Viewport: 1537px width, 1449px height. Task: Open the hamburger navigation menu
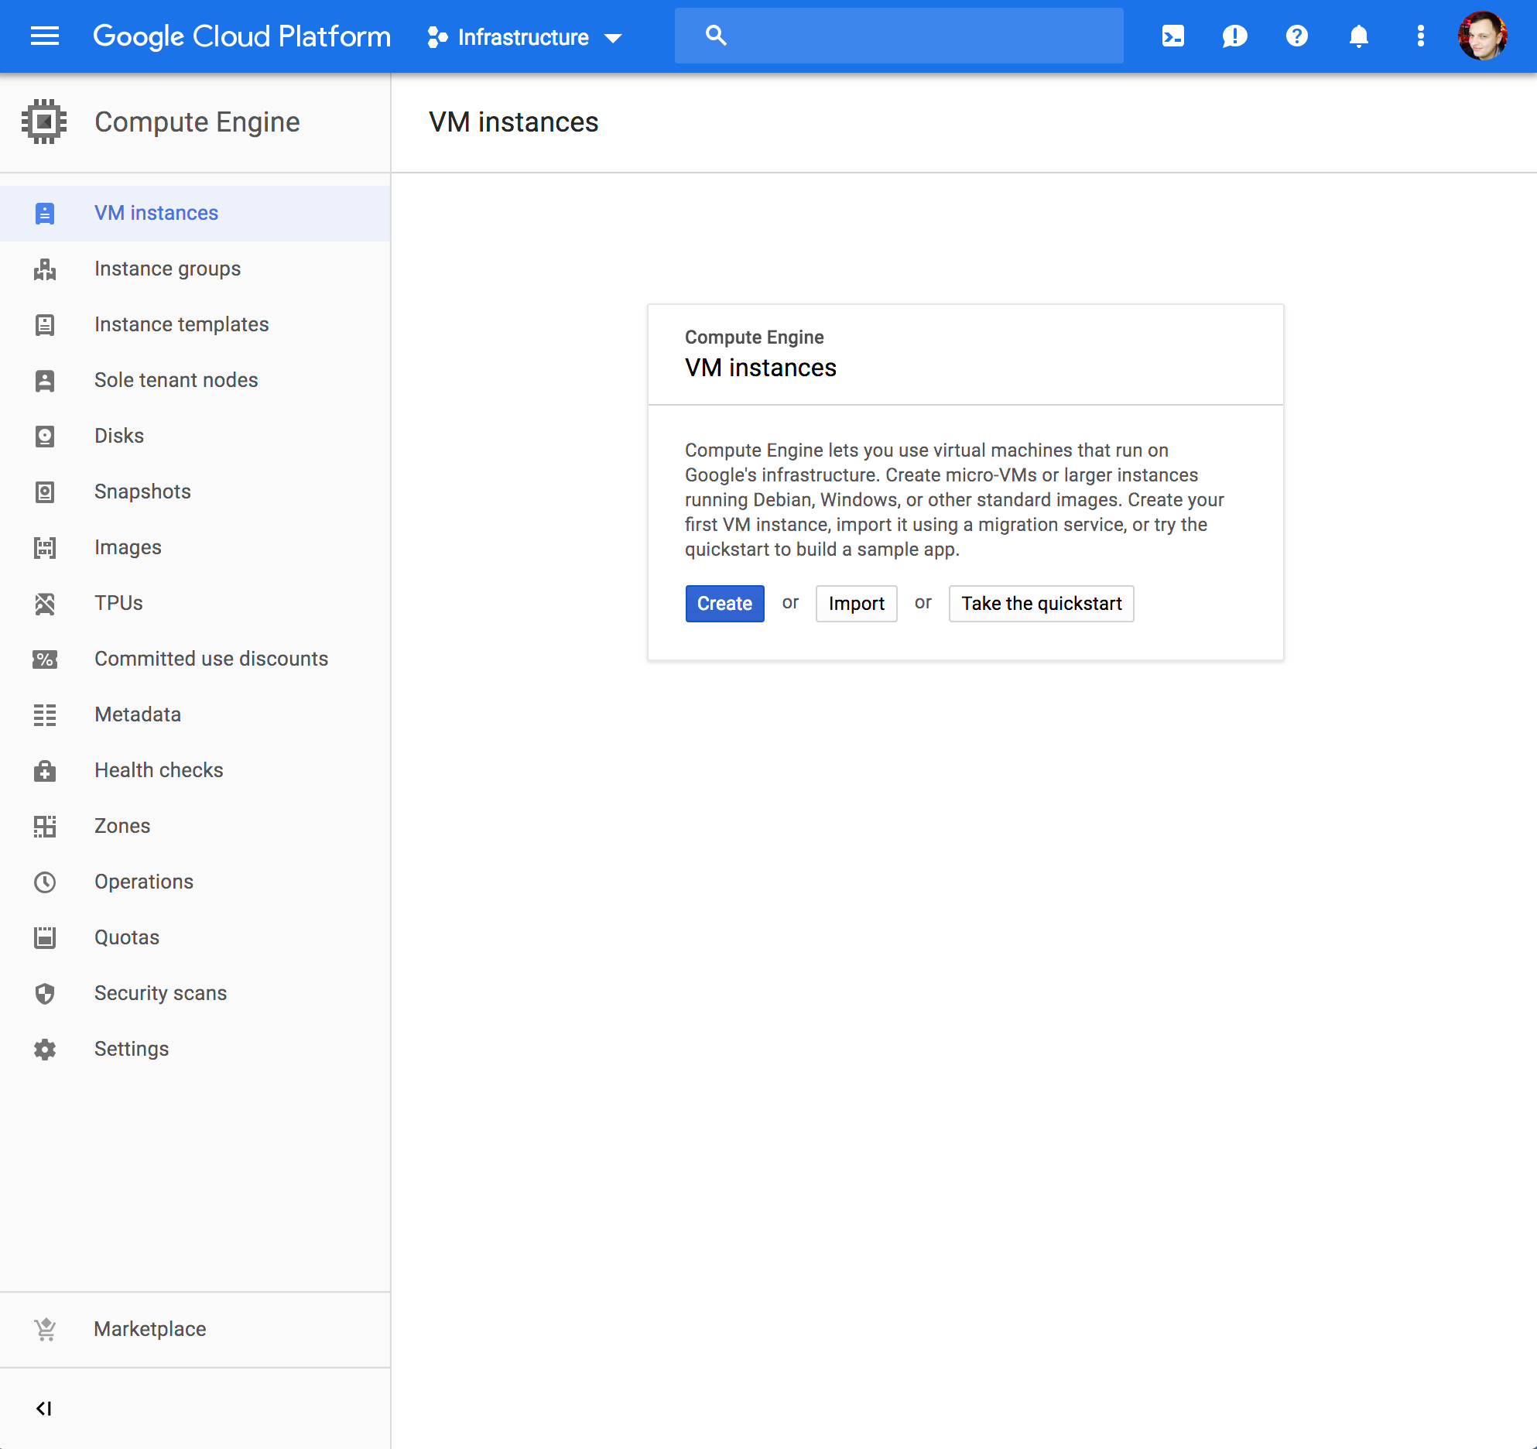coord(45,36)
